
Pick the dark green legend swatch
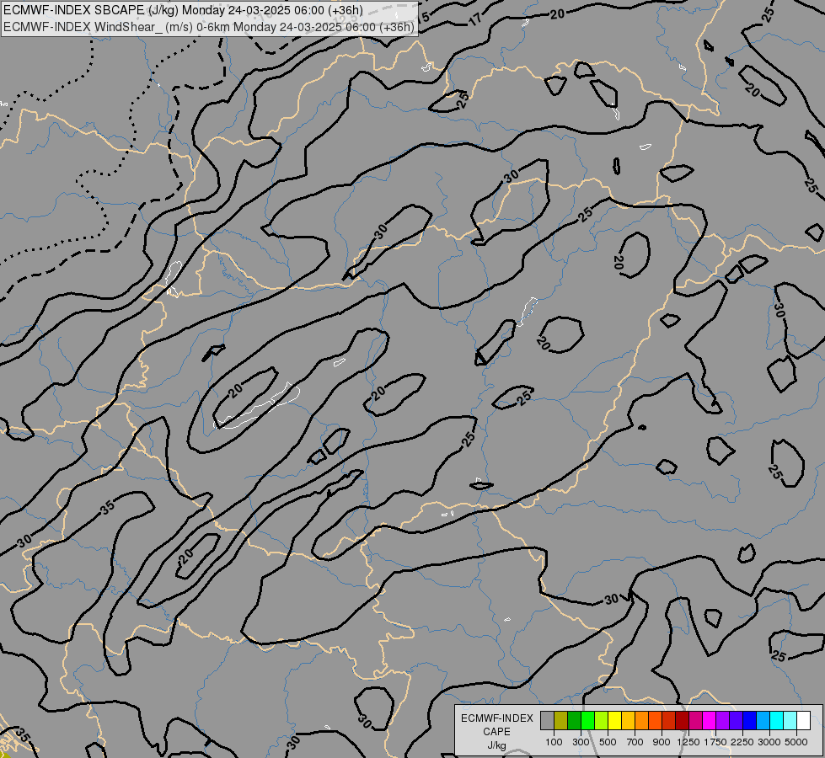pos(574,720)
